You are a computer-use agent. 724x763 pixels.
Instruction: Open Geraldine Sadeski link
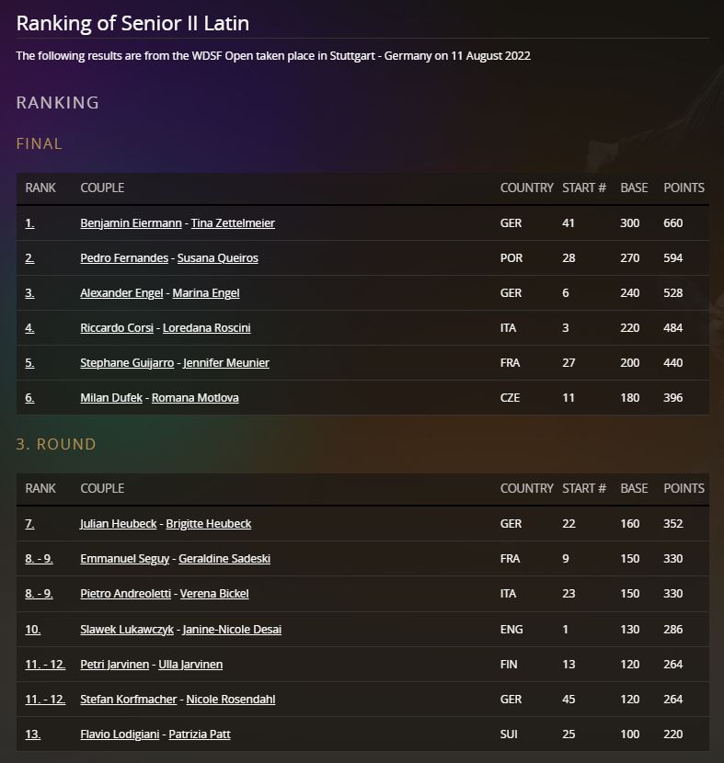click(224, 559)
